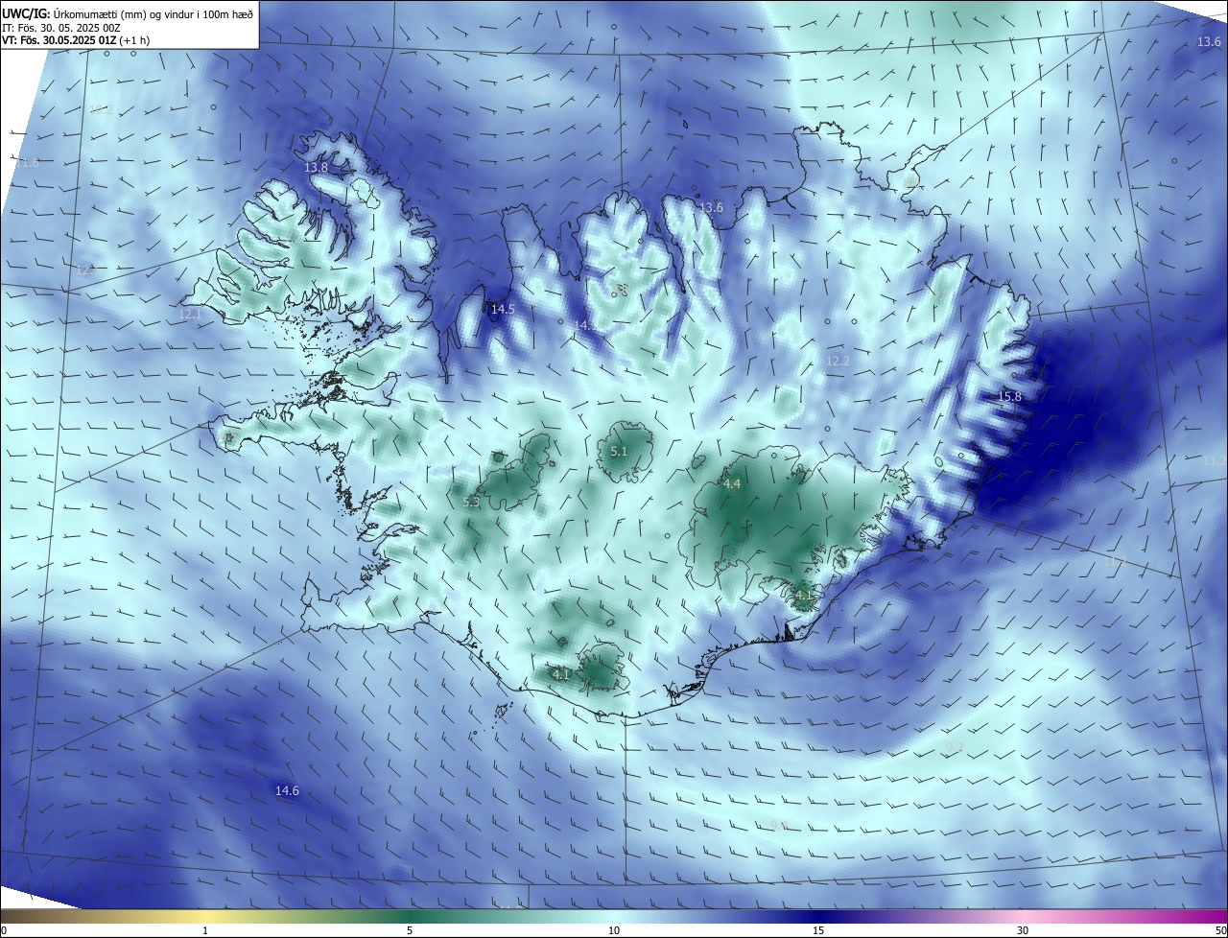Click the colorbar tick label 10

614,930
